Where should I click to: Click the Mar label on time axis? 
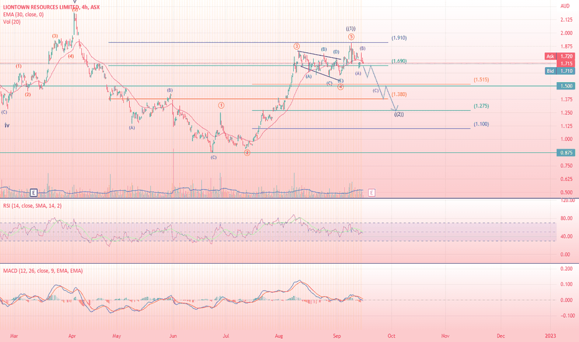pos(14,336)
